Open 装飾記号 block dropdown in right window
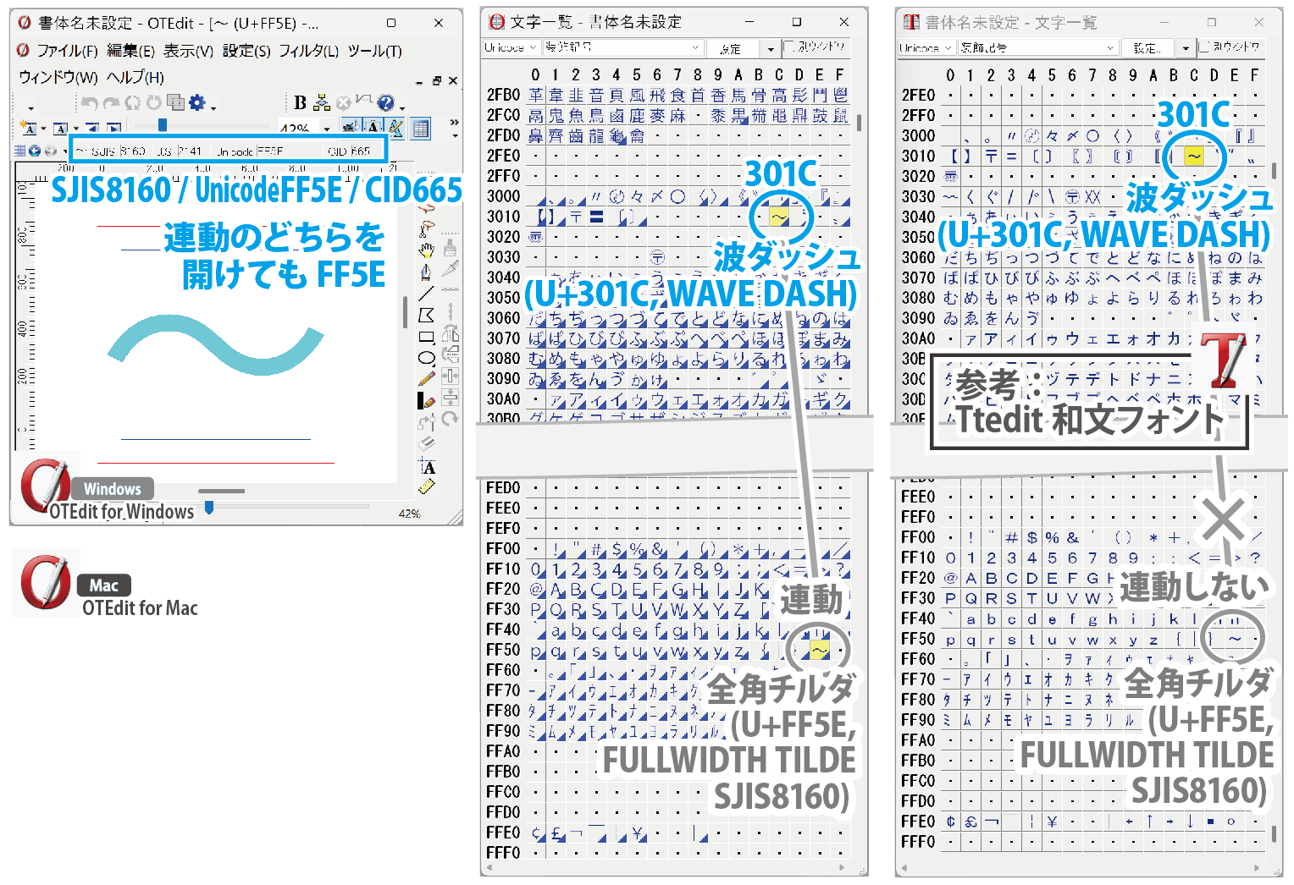Screen dimensions: 1294x885 [1037, 47]
